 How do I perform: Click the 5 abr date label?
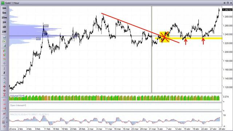pos(160,129)
